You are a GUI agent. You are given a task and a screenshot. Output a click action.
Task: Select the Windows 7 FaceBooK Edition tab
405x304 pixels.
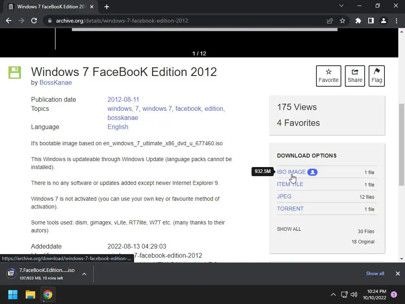(x=50, y=7)
